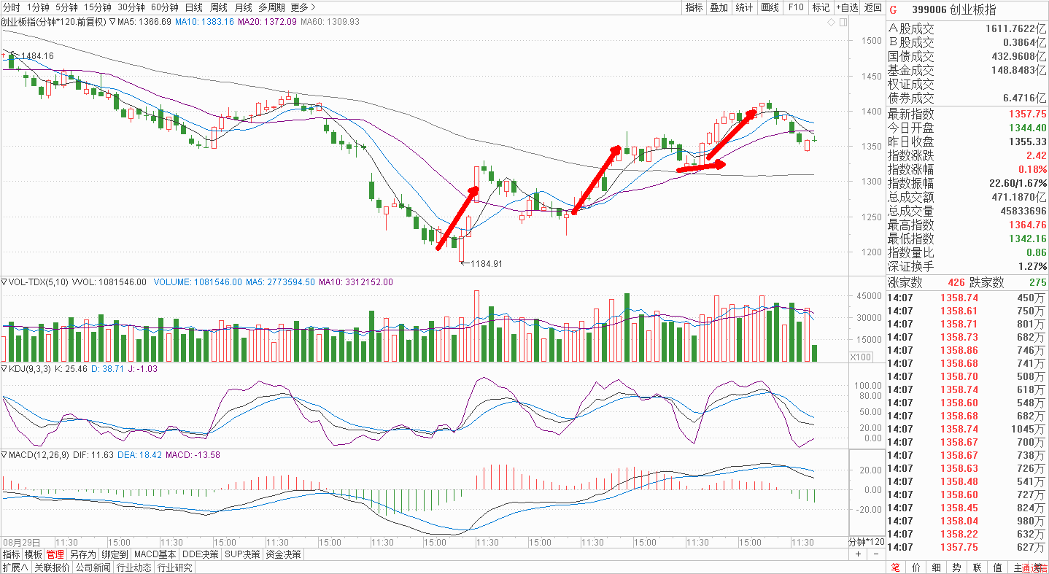
Task: Click the 叠加 overlay button
Action: (719, 7)
